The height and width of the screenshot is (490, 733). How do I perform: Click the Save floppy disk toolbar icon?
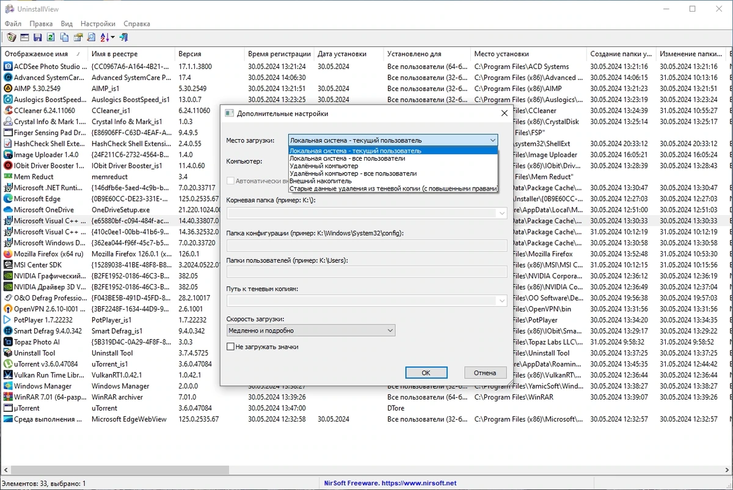pos(38,38)
